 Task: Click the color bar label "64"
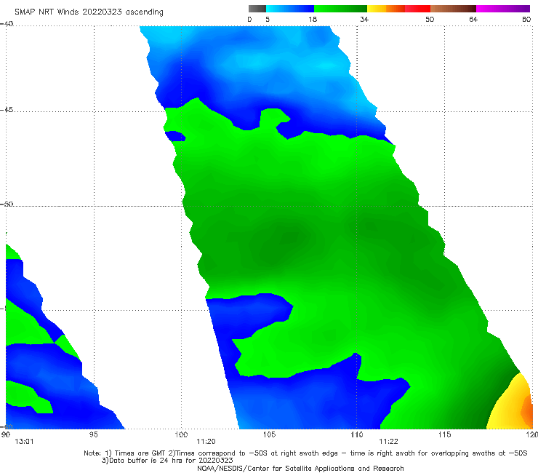click(x=473, y=20)
